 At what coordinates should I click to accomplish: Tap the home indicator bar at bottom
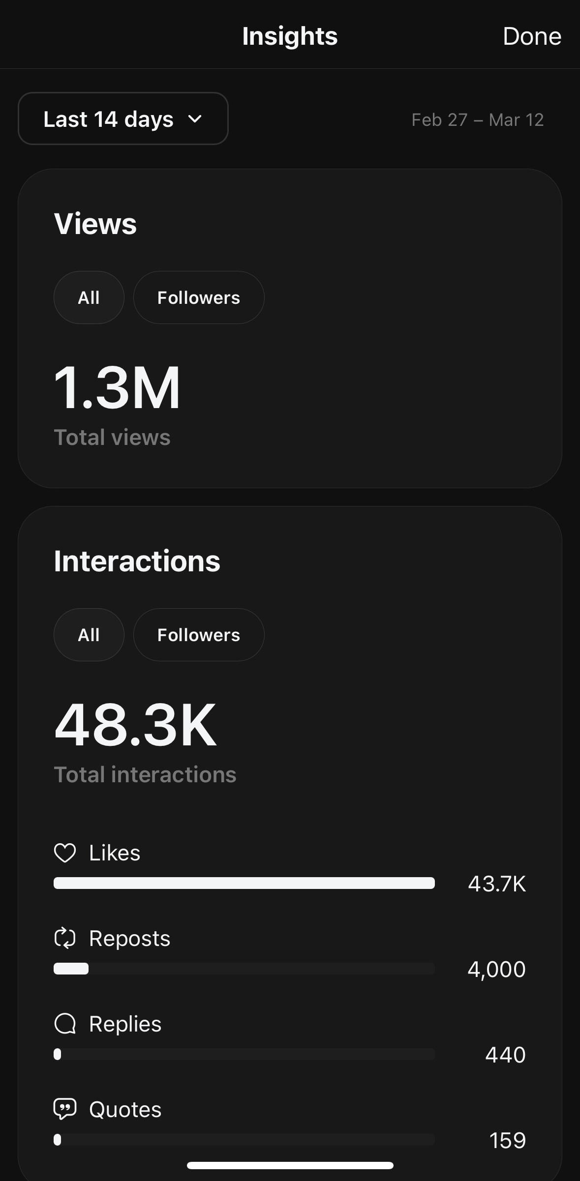(x=290, y=1165)
